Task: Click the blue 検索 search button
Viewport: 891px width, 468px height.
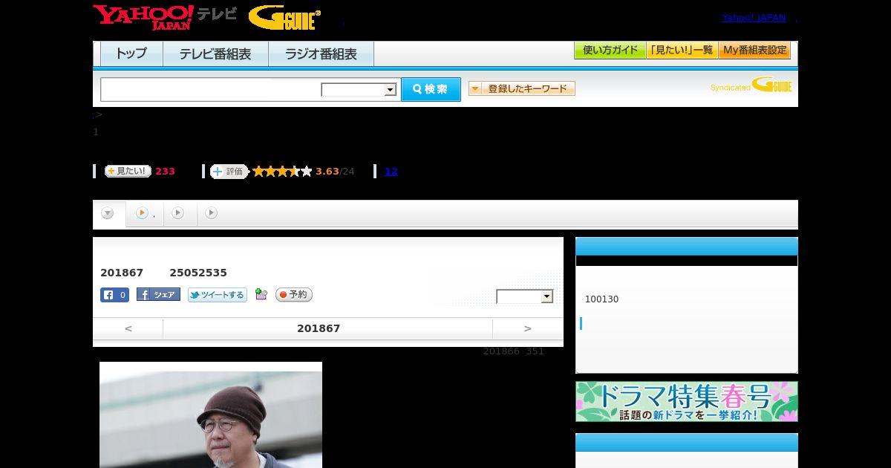Action: (x=431, y=89)
